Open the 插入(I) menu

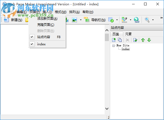tap(47, 12)
